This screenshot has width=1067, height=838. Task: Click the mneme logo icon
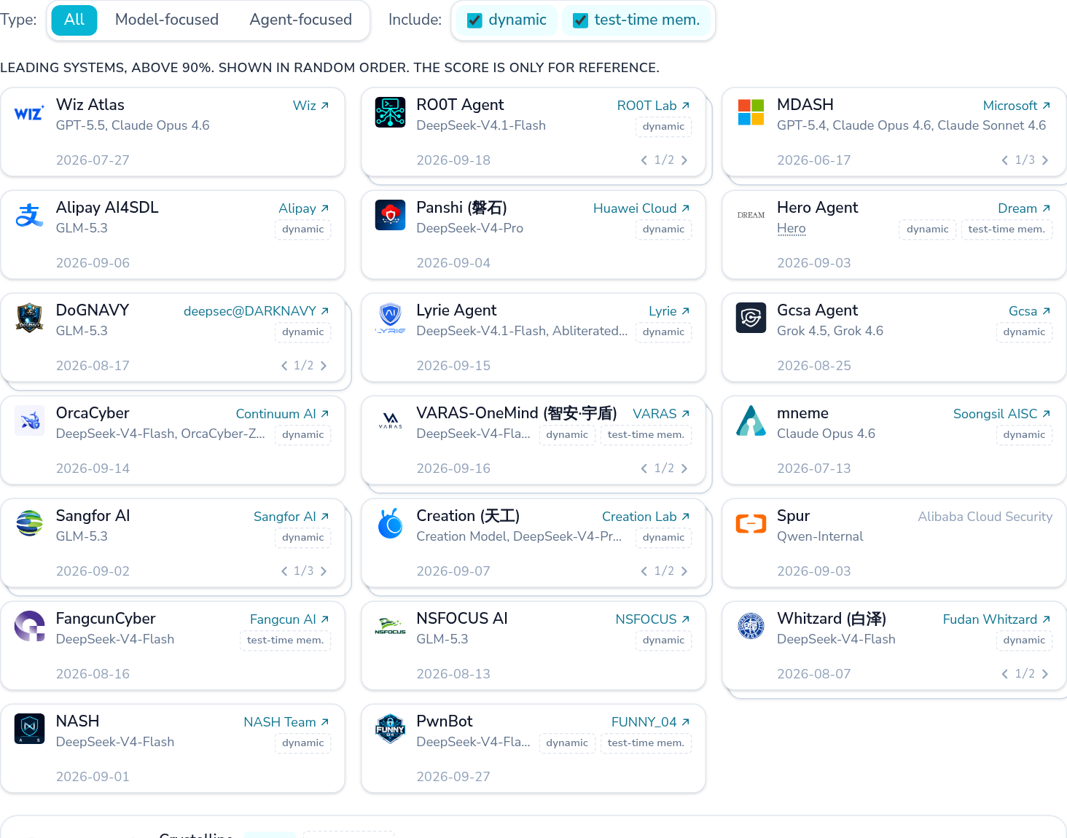[x=751, y=420]
